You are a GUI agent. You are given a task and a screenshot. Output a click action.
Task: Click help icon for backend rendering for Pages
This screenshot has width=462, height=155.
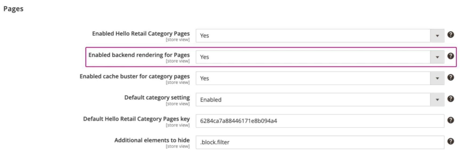point(450,56)
